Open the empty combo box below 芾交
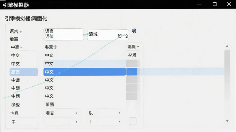This screenshot has width=236, height=132. tap(62, 121)
